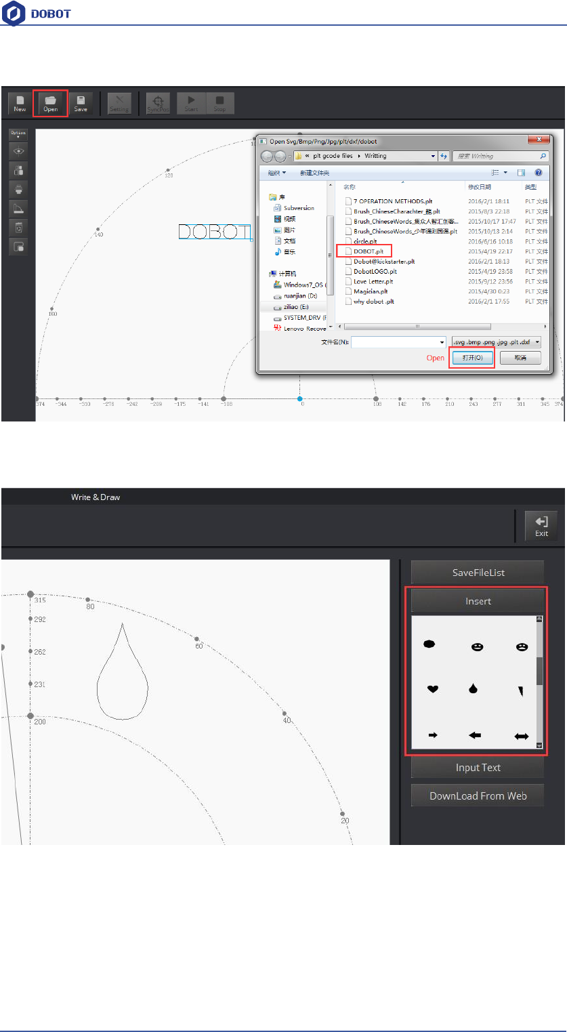This screenshot has width=567, height=1032.
Task: Select file Dobot@kickstarter.plt
Action: (x=379, y=261)
